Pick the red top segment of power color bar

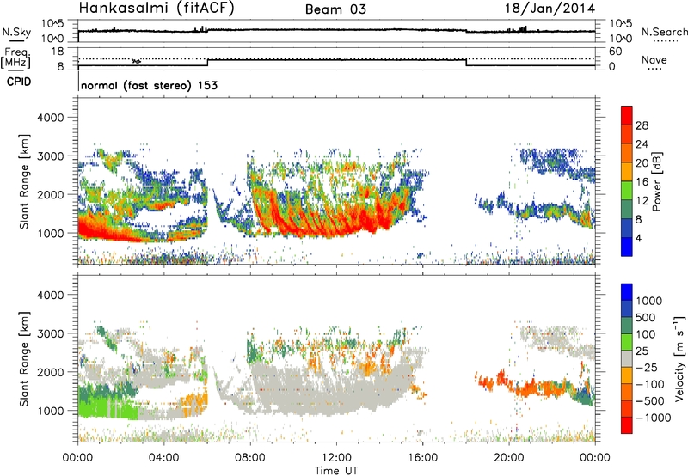pos(627,116)
